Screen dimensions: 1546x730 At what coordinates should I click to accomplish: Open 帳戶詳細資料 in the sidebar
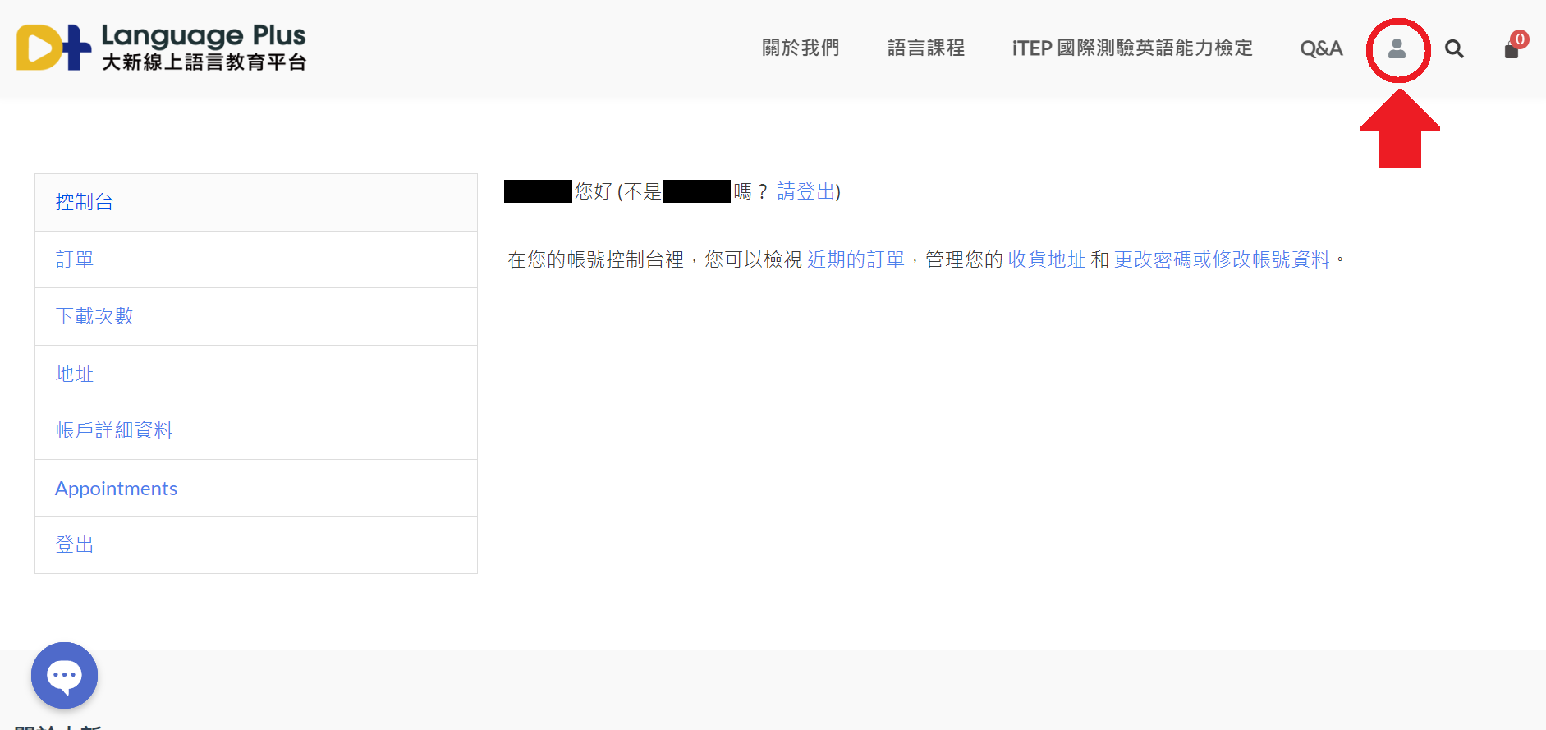coord(114,430)
